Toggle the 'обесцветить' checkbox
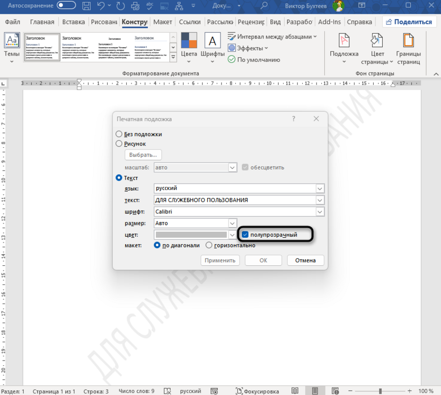 point(245,167)
